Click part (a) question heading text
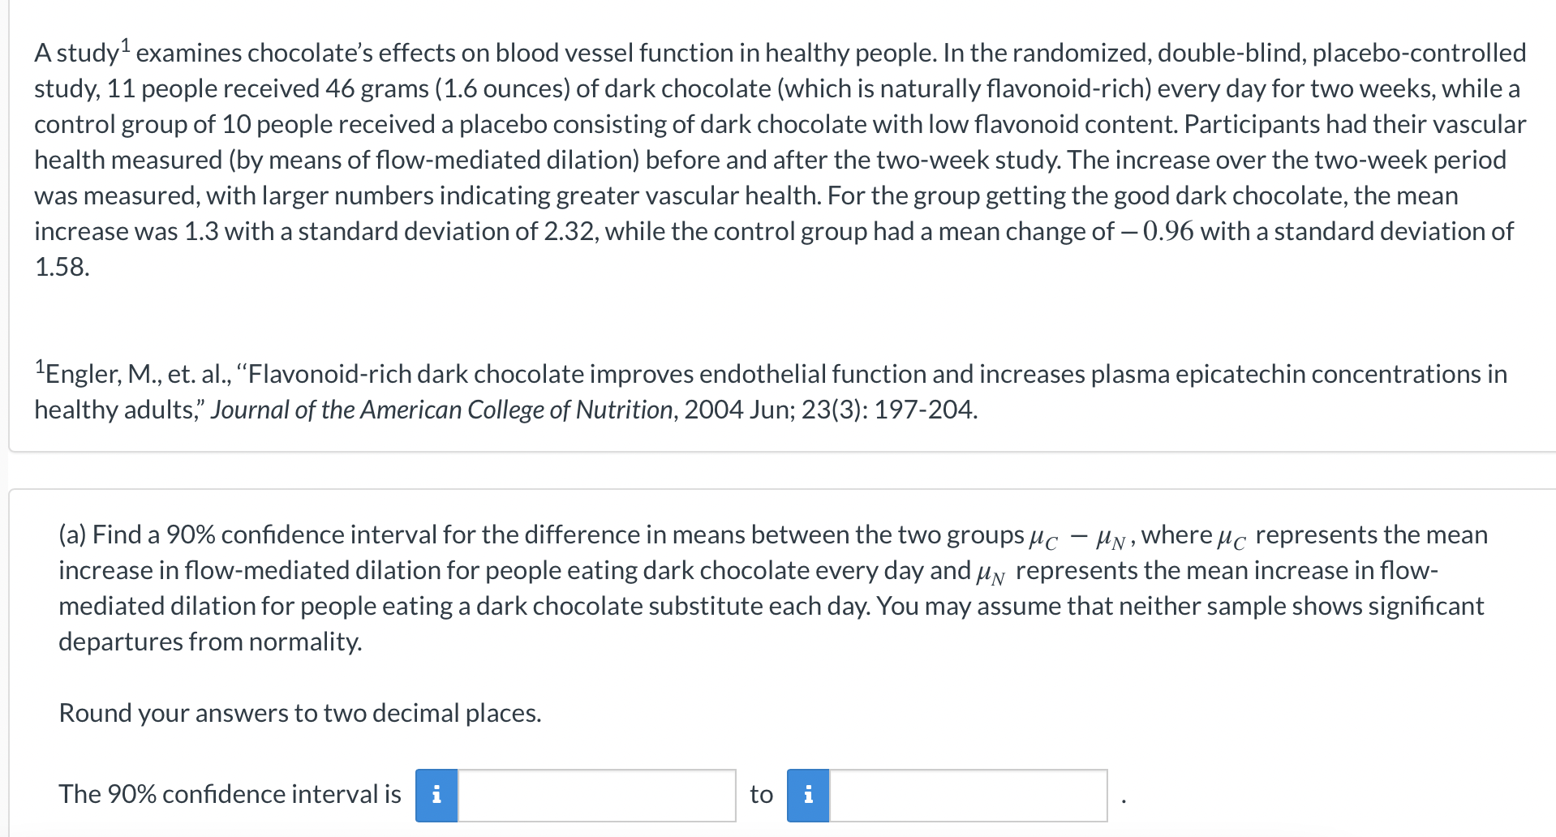 [325, 534]
